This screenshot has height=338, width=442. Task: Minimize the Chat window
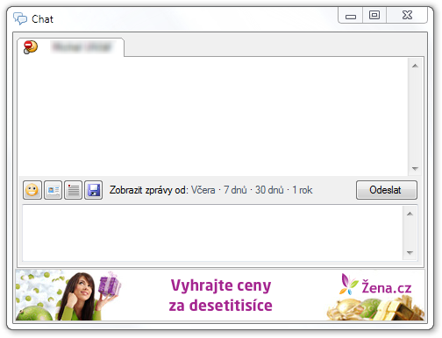[x=351, y=16]
